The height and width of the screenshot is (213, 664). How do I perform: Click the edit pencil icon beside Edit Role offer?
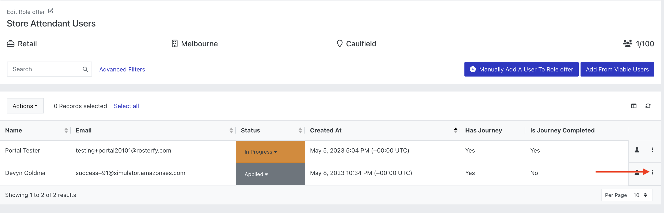pos(51,11)
